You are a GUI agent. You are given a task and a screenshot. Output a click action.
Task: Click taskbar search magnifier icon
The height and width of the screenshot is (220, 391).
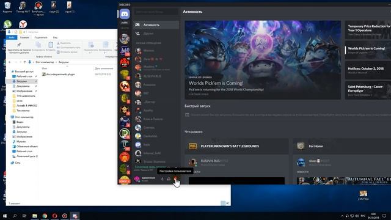15,216
